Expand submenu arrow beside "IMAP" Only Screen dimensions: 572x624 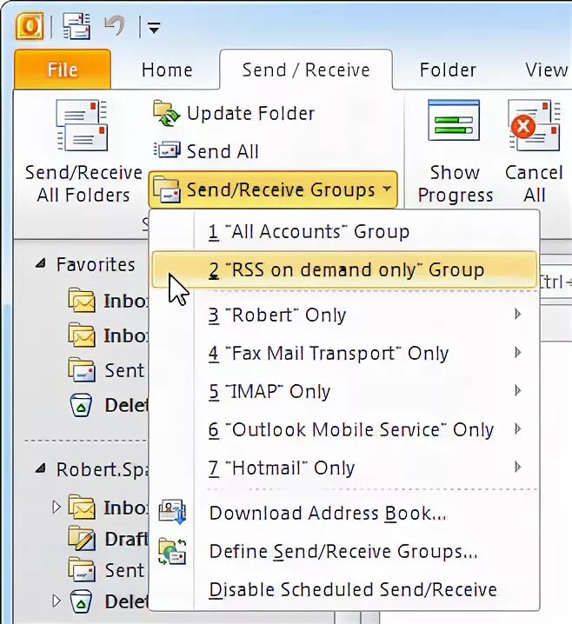(517, 391)
